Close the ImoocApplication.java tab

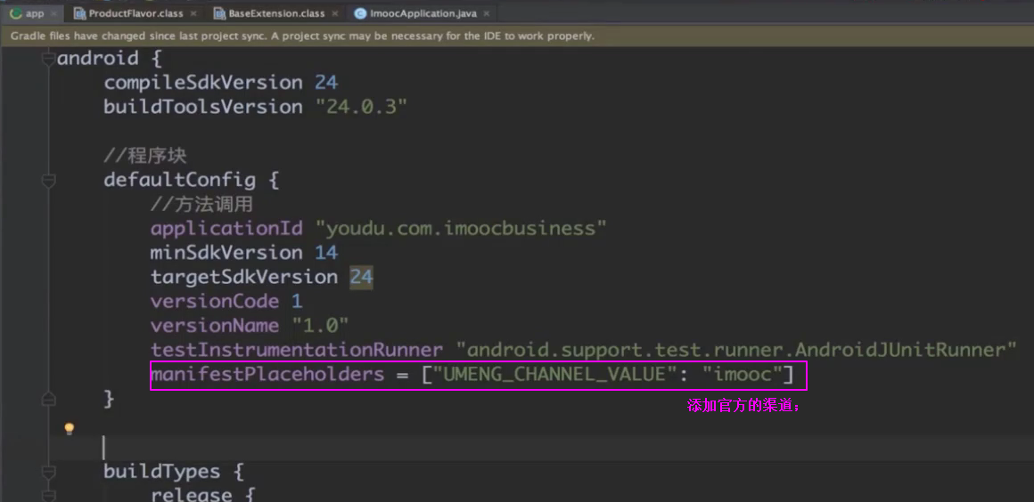click(487, 13)
